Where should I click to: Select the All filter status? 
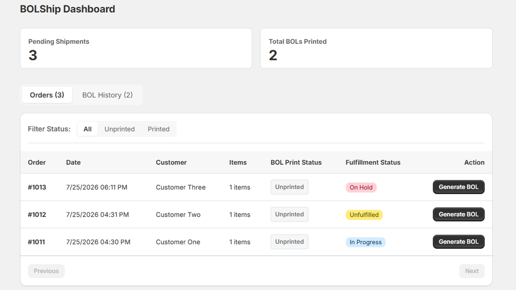[87, 129]
